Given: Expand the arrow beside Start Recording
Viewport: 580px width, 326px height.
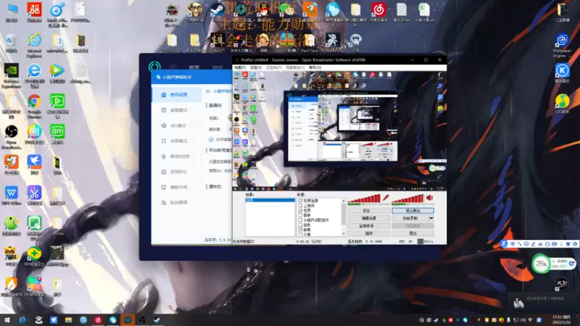Looking at the screenshot, I should coord(431,219).
